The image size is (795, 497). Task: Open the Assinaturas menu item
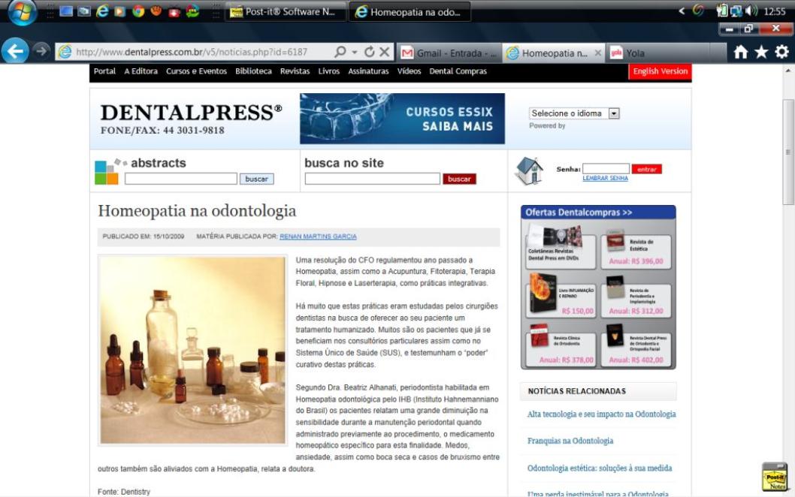pos(369,71)
